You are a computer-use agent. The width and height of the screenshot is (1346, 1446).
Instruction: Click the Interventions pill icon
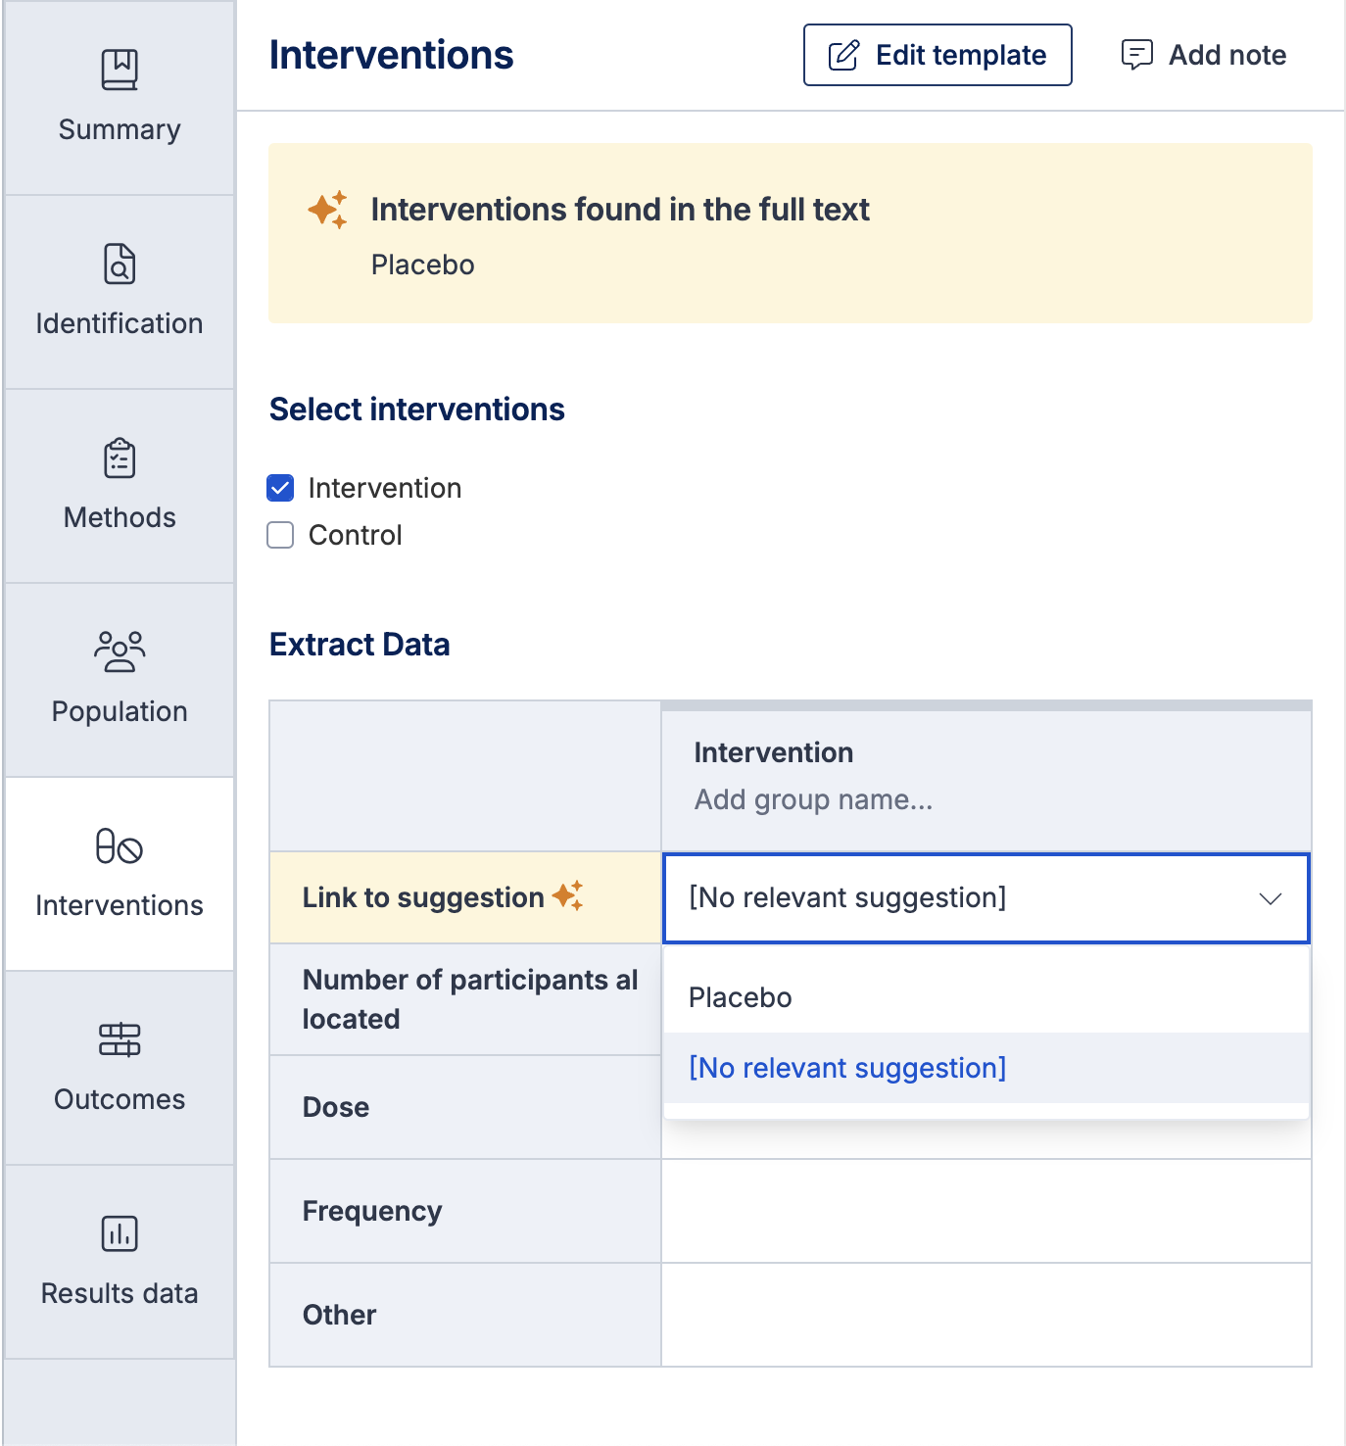(x=120, y=846)
